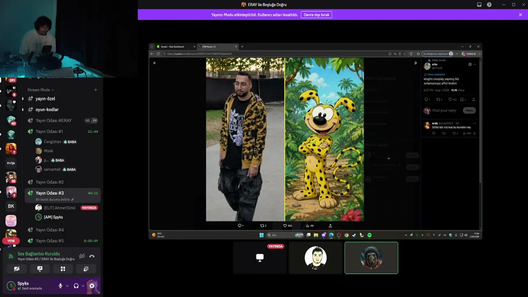Open server icon with 40 badge
The width and height of the screenshot is (528, 297).
11,120
